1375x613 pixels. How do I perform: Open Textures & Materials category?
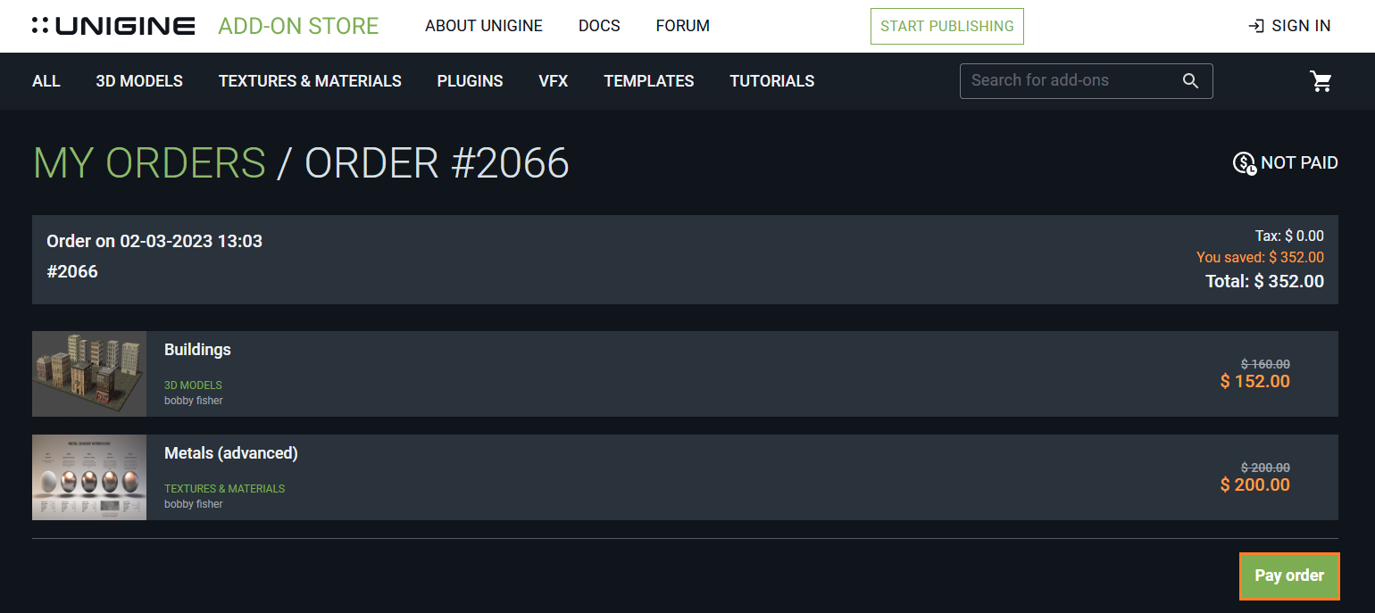(310, 81)
